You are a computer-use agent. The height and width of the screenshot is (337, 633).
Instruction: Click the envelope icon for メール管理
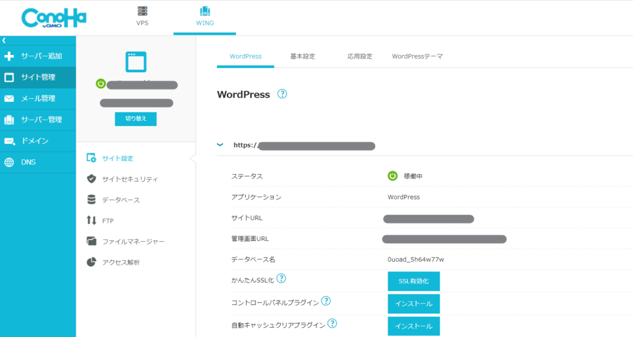tap(9, 98)
